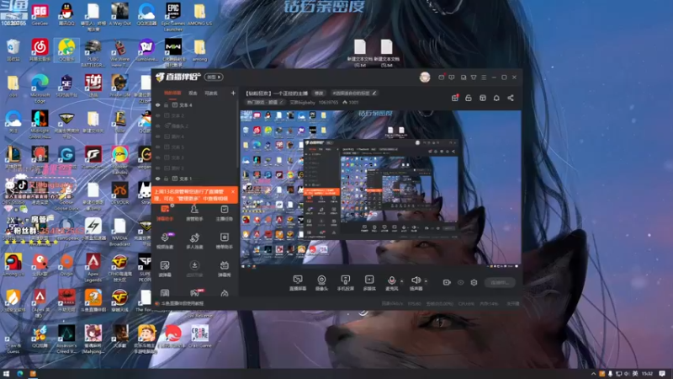Add a screen capture source (直播屏幕)
The height and width of the screenshot is (379, 673).
point(298,283)
